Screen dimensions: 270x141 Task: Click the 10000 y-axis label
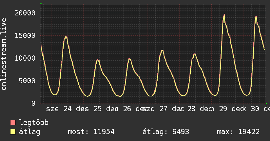pos(25,58)
